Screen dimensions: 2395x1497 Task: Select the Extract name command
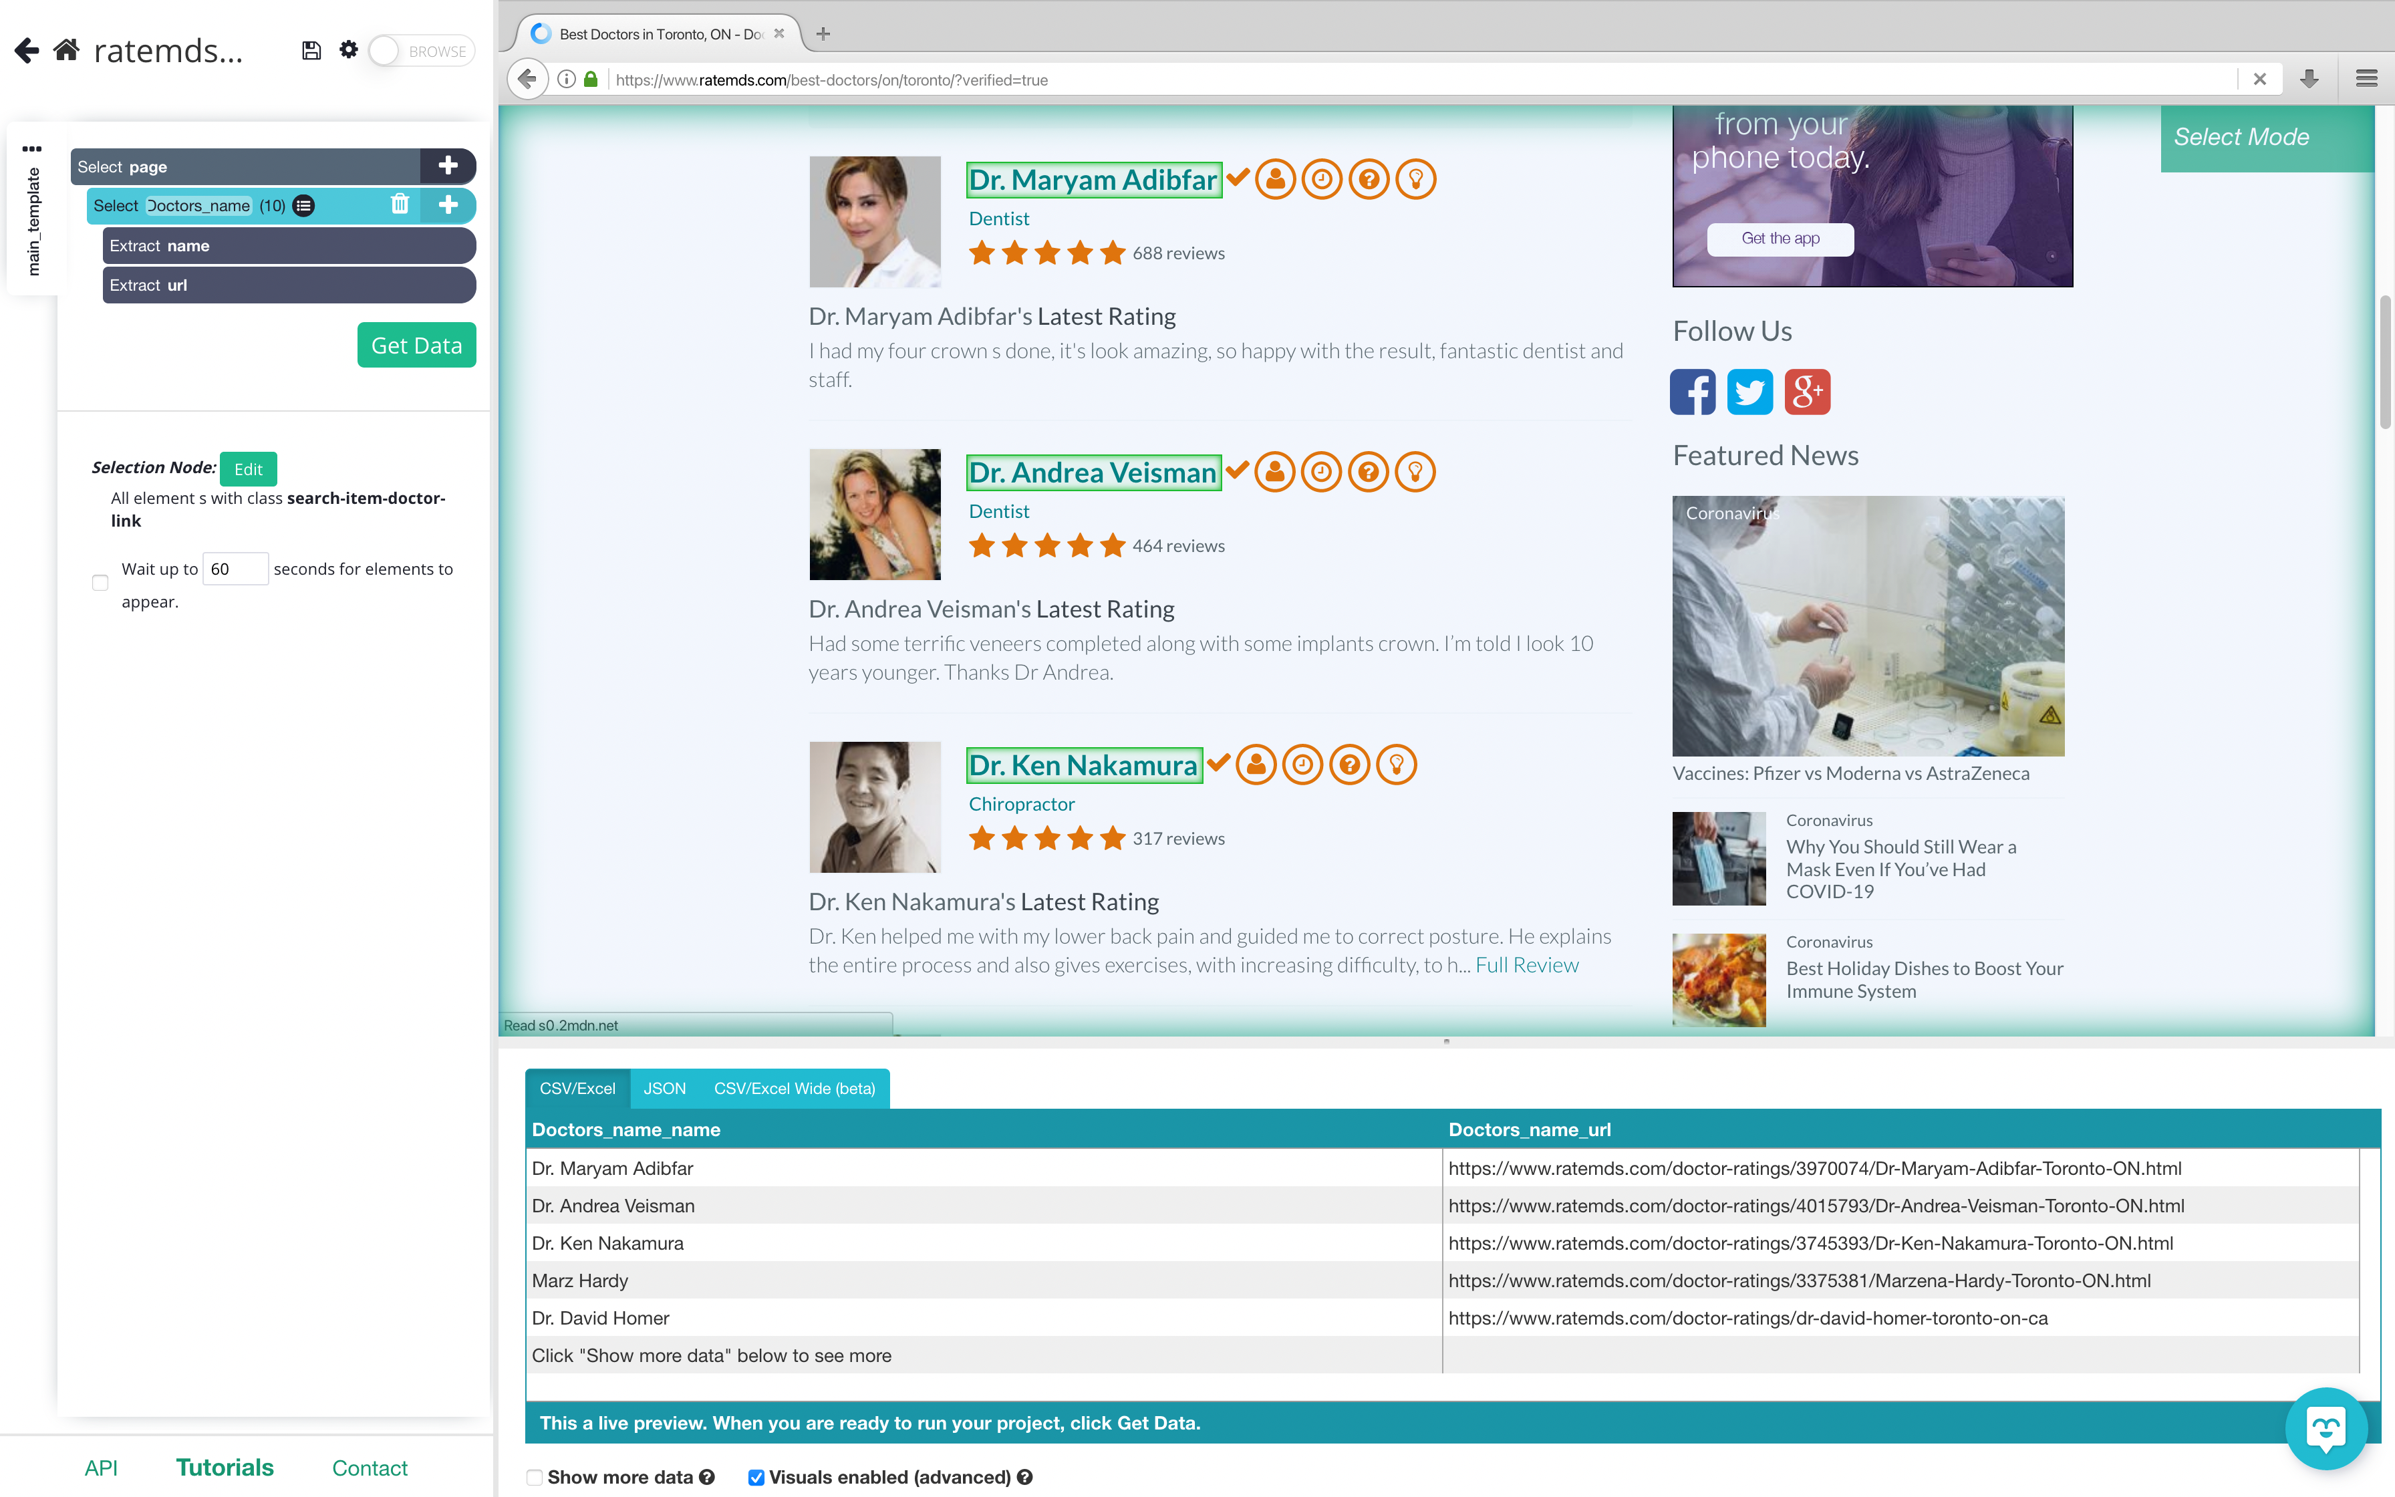(289, 245)
